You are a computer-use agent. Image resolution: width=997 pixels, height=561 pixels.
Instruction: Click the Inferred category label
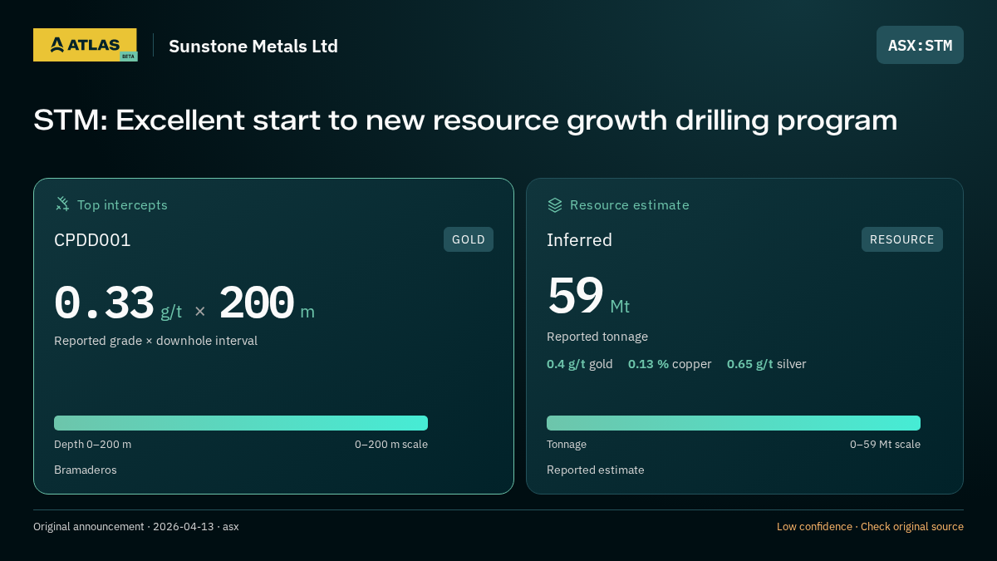579,240
